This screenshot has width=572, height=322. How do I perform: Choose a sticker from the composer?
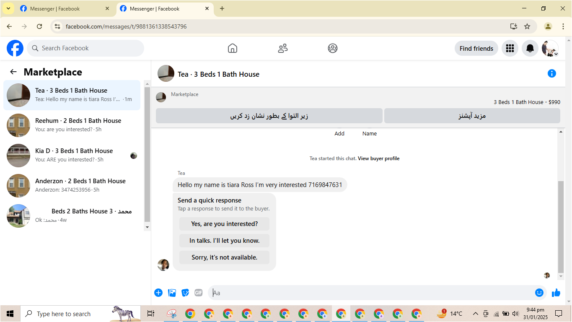tap(185, 293)
